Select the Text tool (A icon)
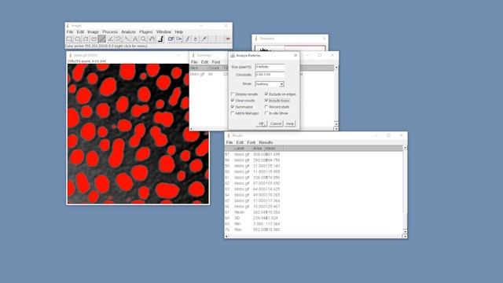This screenshot has height=283, width=503. pos(135,39)
